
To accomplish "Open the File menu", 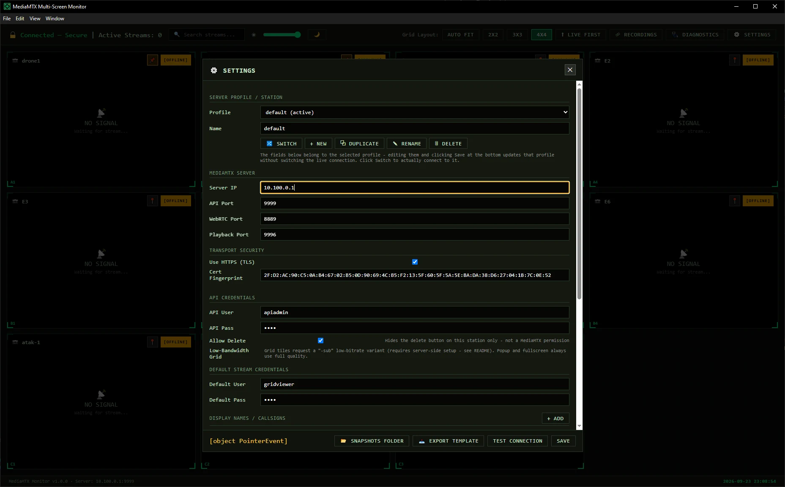I will tap(7, 19).
